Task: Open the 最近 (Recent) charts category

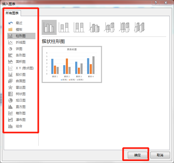Action: (x=19, y=23)
